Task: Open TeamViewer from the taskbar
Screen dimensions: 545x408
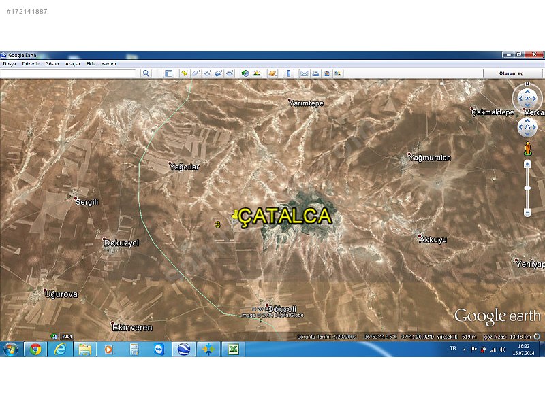Action: pos(159,350)
